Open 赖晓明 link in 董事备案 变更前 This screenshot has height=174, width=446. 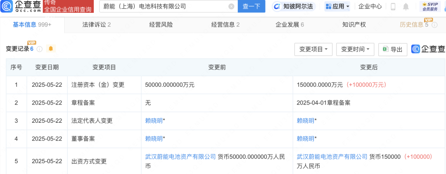pyautogui.click(x=154, y=139)
